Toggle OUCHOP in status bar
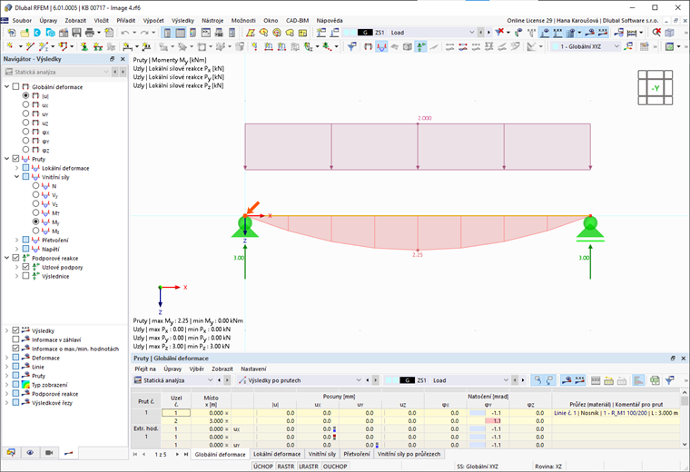690x472 pixels. click(x=335, y=467)
